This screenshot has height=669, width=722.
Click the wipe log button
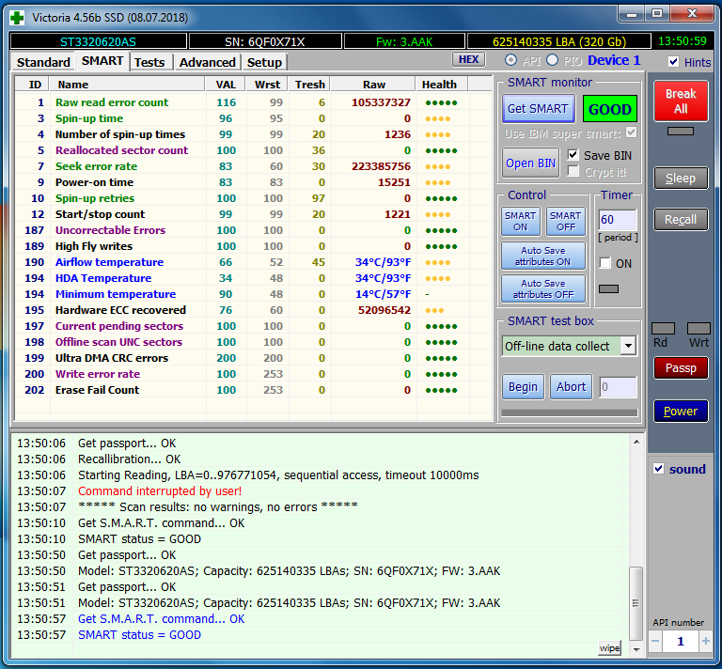609,648
